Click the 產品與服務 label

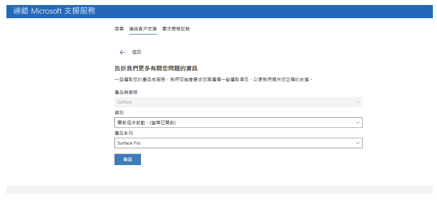126,93
